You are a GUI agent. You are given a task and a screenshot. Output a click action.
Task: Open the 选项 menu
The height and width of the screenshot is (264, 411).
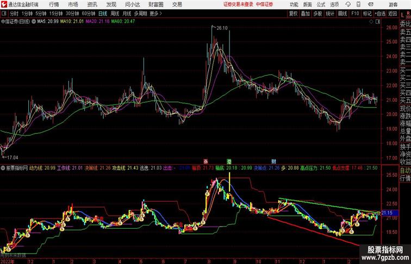click(334, 4)
